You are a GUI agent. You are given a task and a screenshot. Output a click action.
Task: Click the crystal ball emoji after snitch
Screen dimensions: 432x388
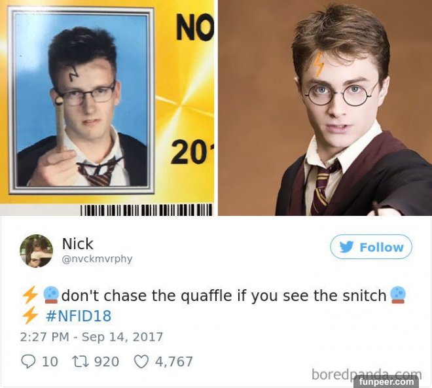pos(399,295)
